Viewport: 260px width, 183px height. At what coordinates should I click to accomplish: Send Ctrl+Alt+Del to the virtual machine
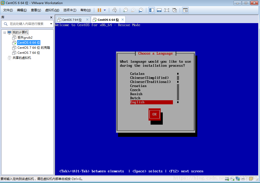[x=115, y=10]
